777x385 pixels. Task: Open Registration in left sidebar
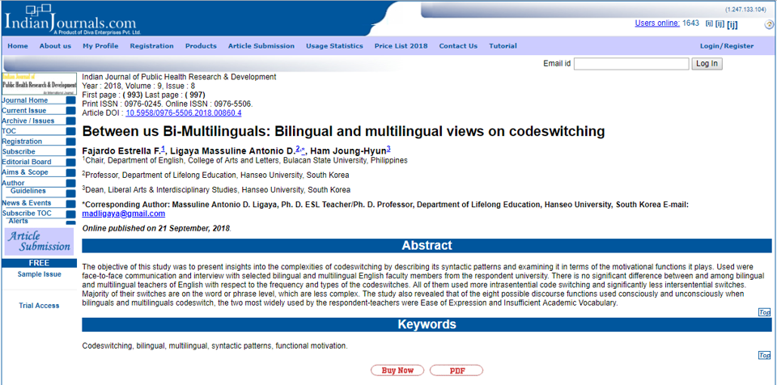(x=22, y=142)
